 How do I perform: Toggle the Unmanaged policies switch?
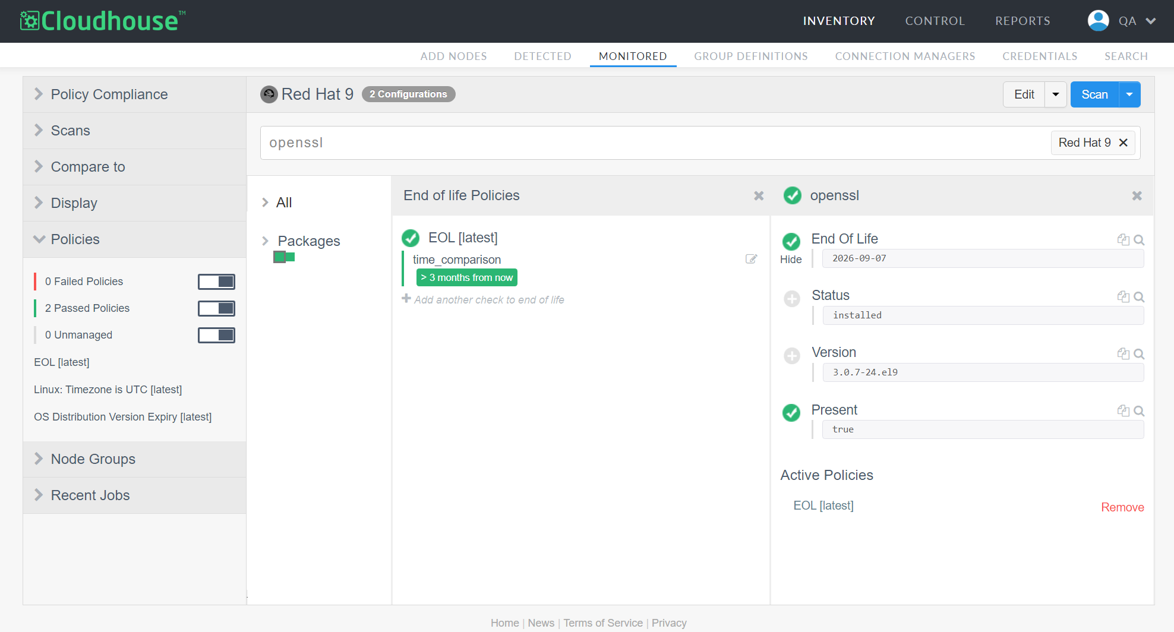[216, 335]
